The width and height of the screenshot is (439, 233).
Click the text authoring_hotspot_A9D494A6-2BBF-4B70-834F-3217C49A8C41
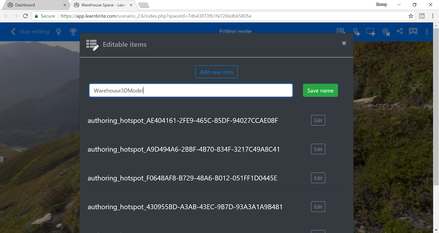tap(184, 149)
